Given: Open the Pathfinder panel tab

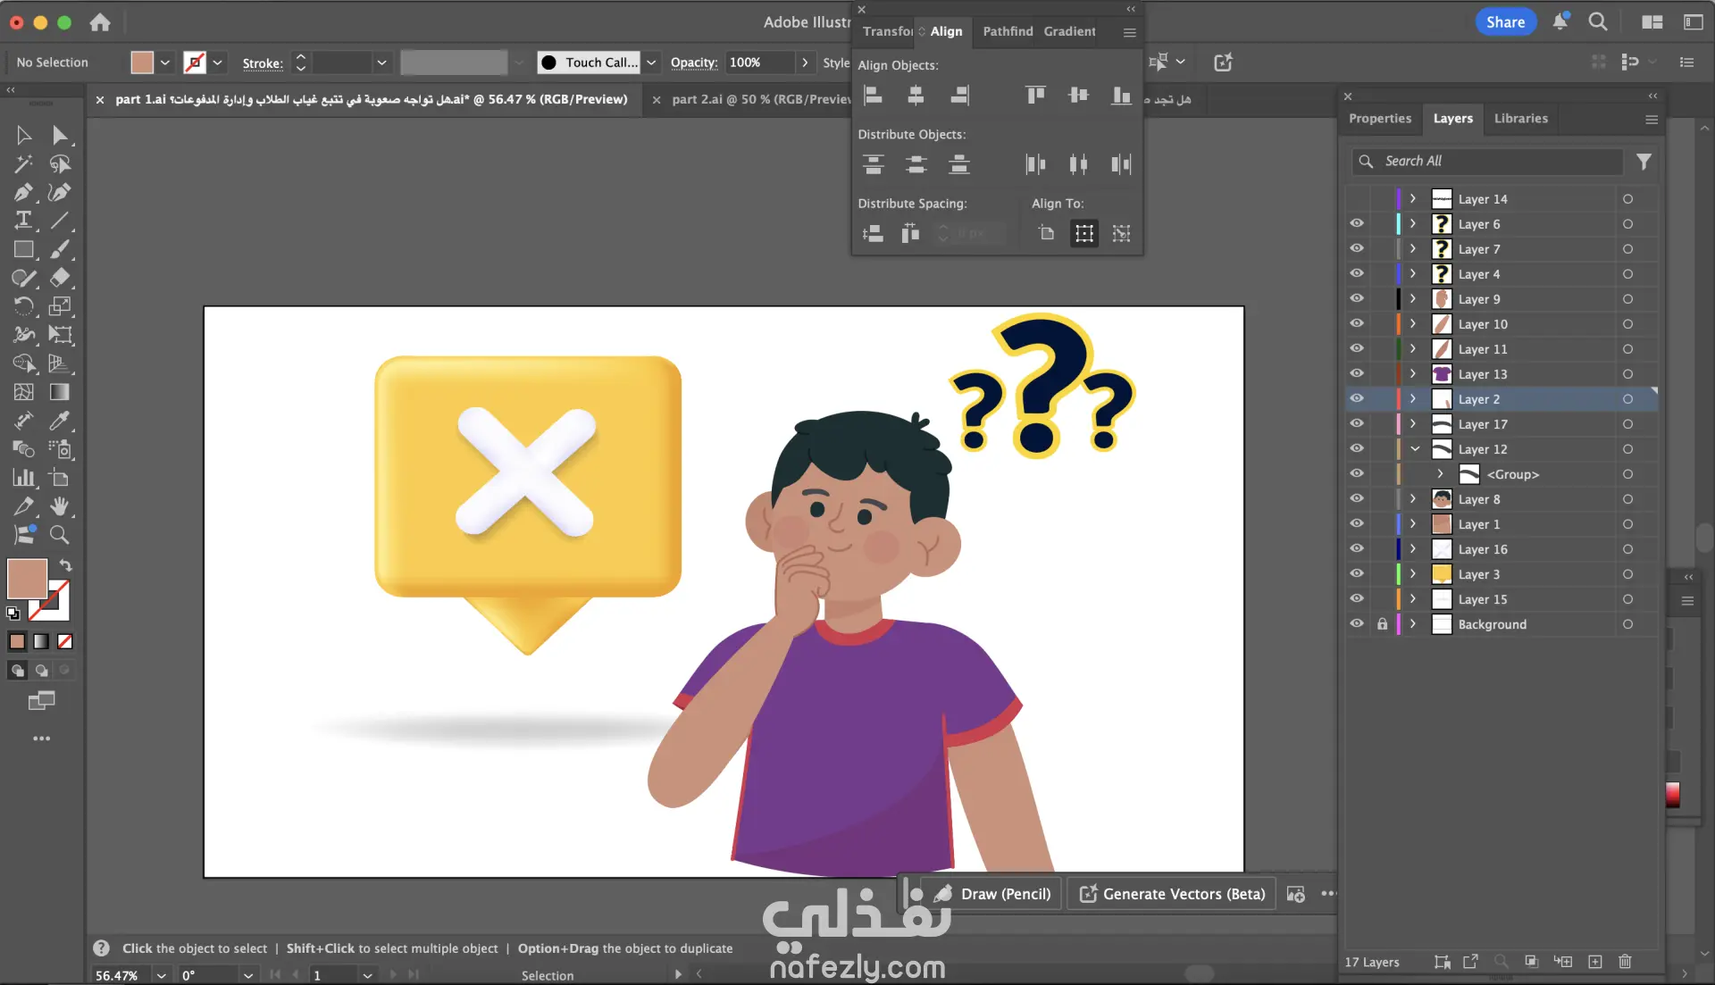Looking at the screenshot, I should click(1007, 31).
